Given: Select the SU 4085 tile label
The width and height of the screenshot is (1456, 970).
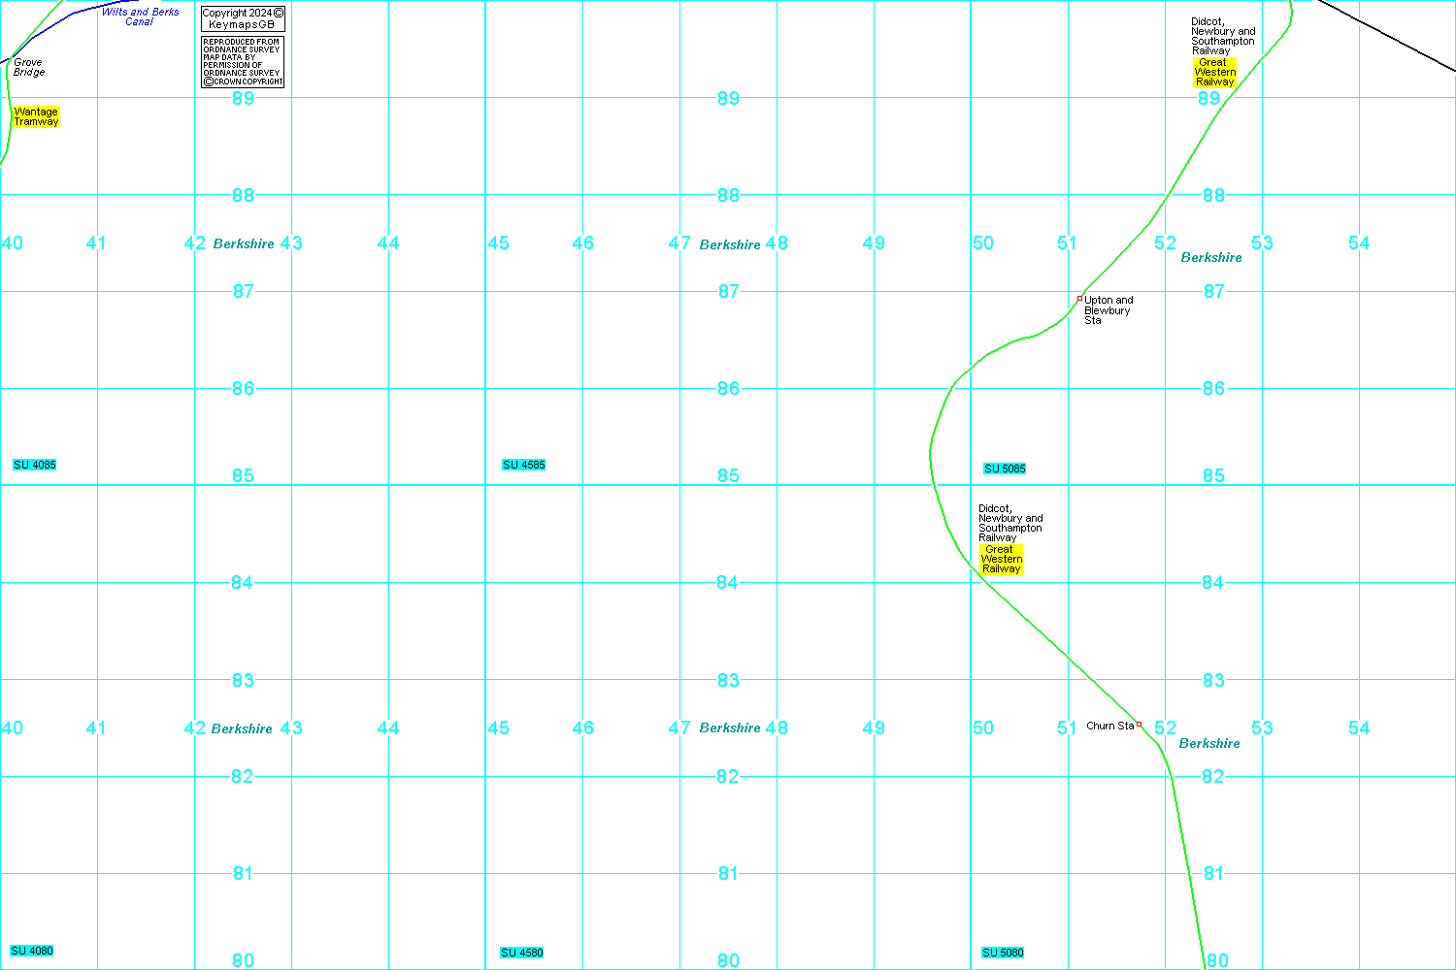Looking at the screenshot, I should point(35,466).
